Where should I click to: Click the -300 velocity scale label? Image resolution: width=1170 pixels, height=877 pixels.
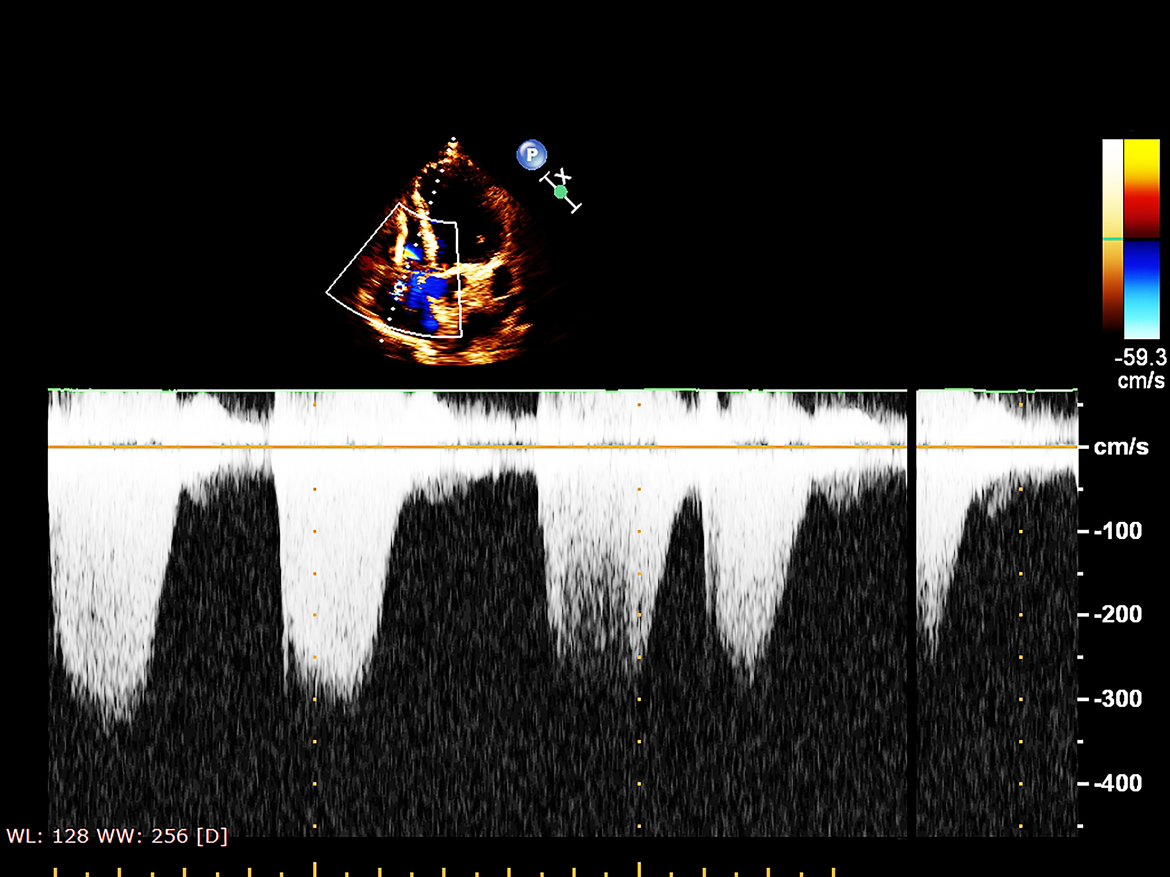pos(1117,699)
